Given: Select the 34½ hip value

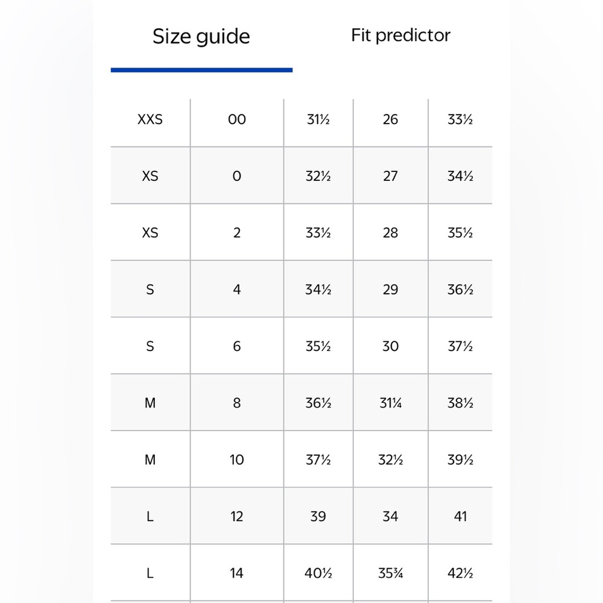Looking at the screenshot, I should [460, 176].
